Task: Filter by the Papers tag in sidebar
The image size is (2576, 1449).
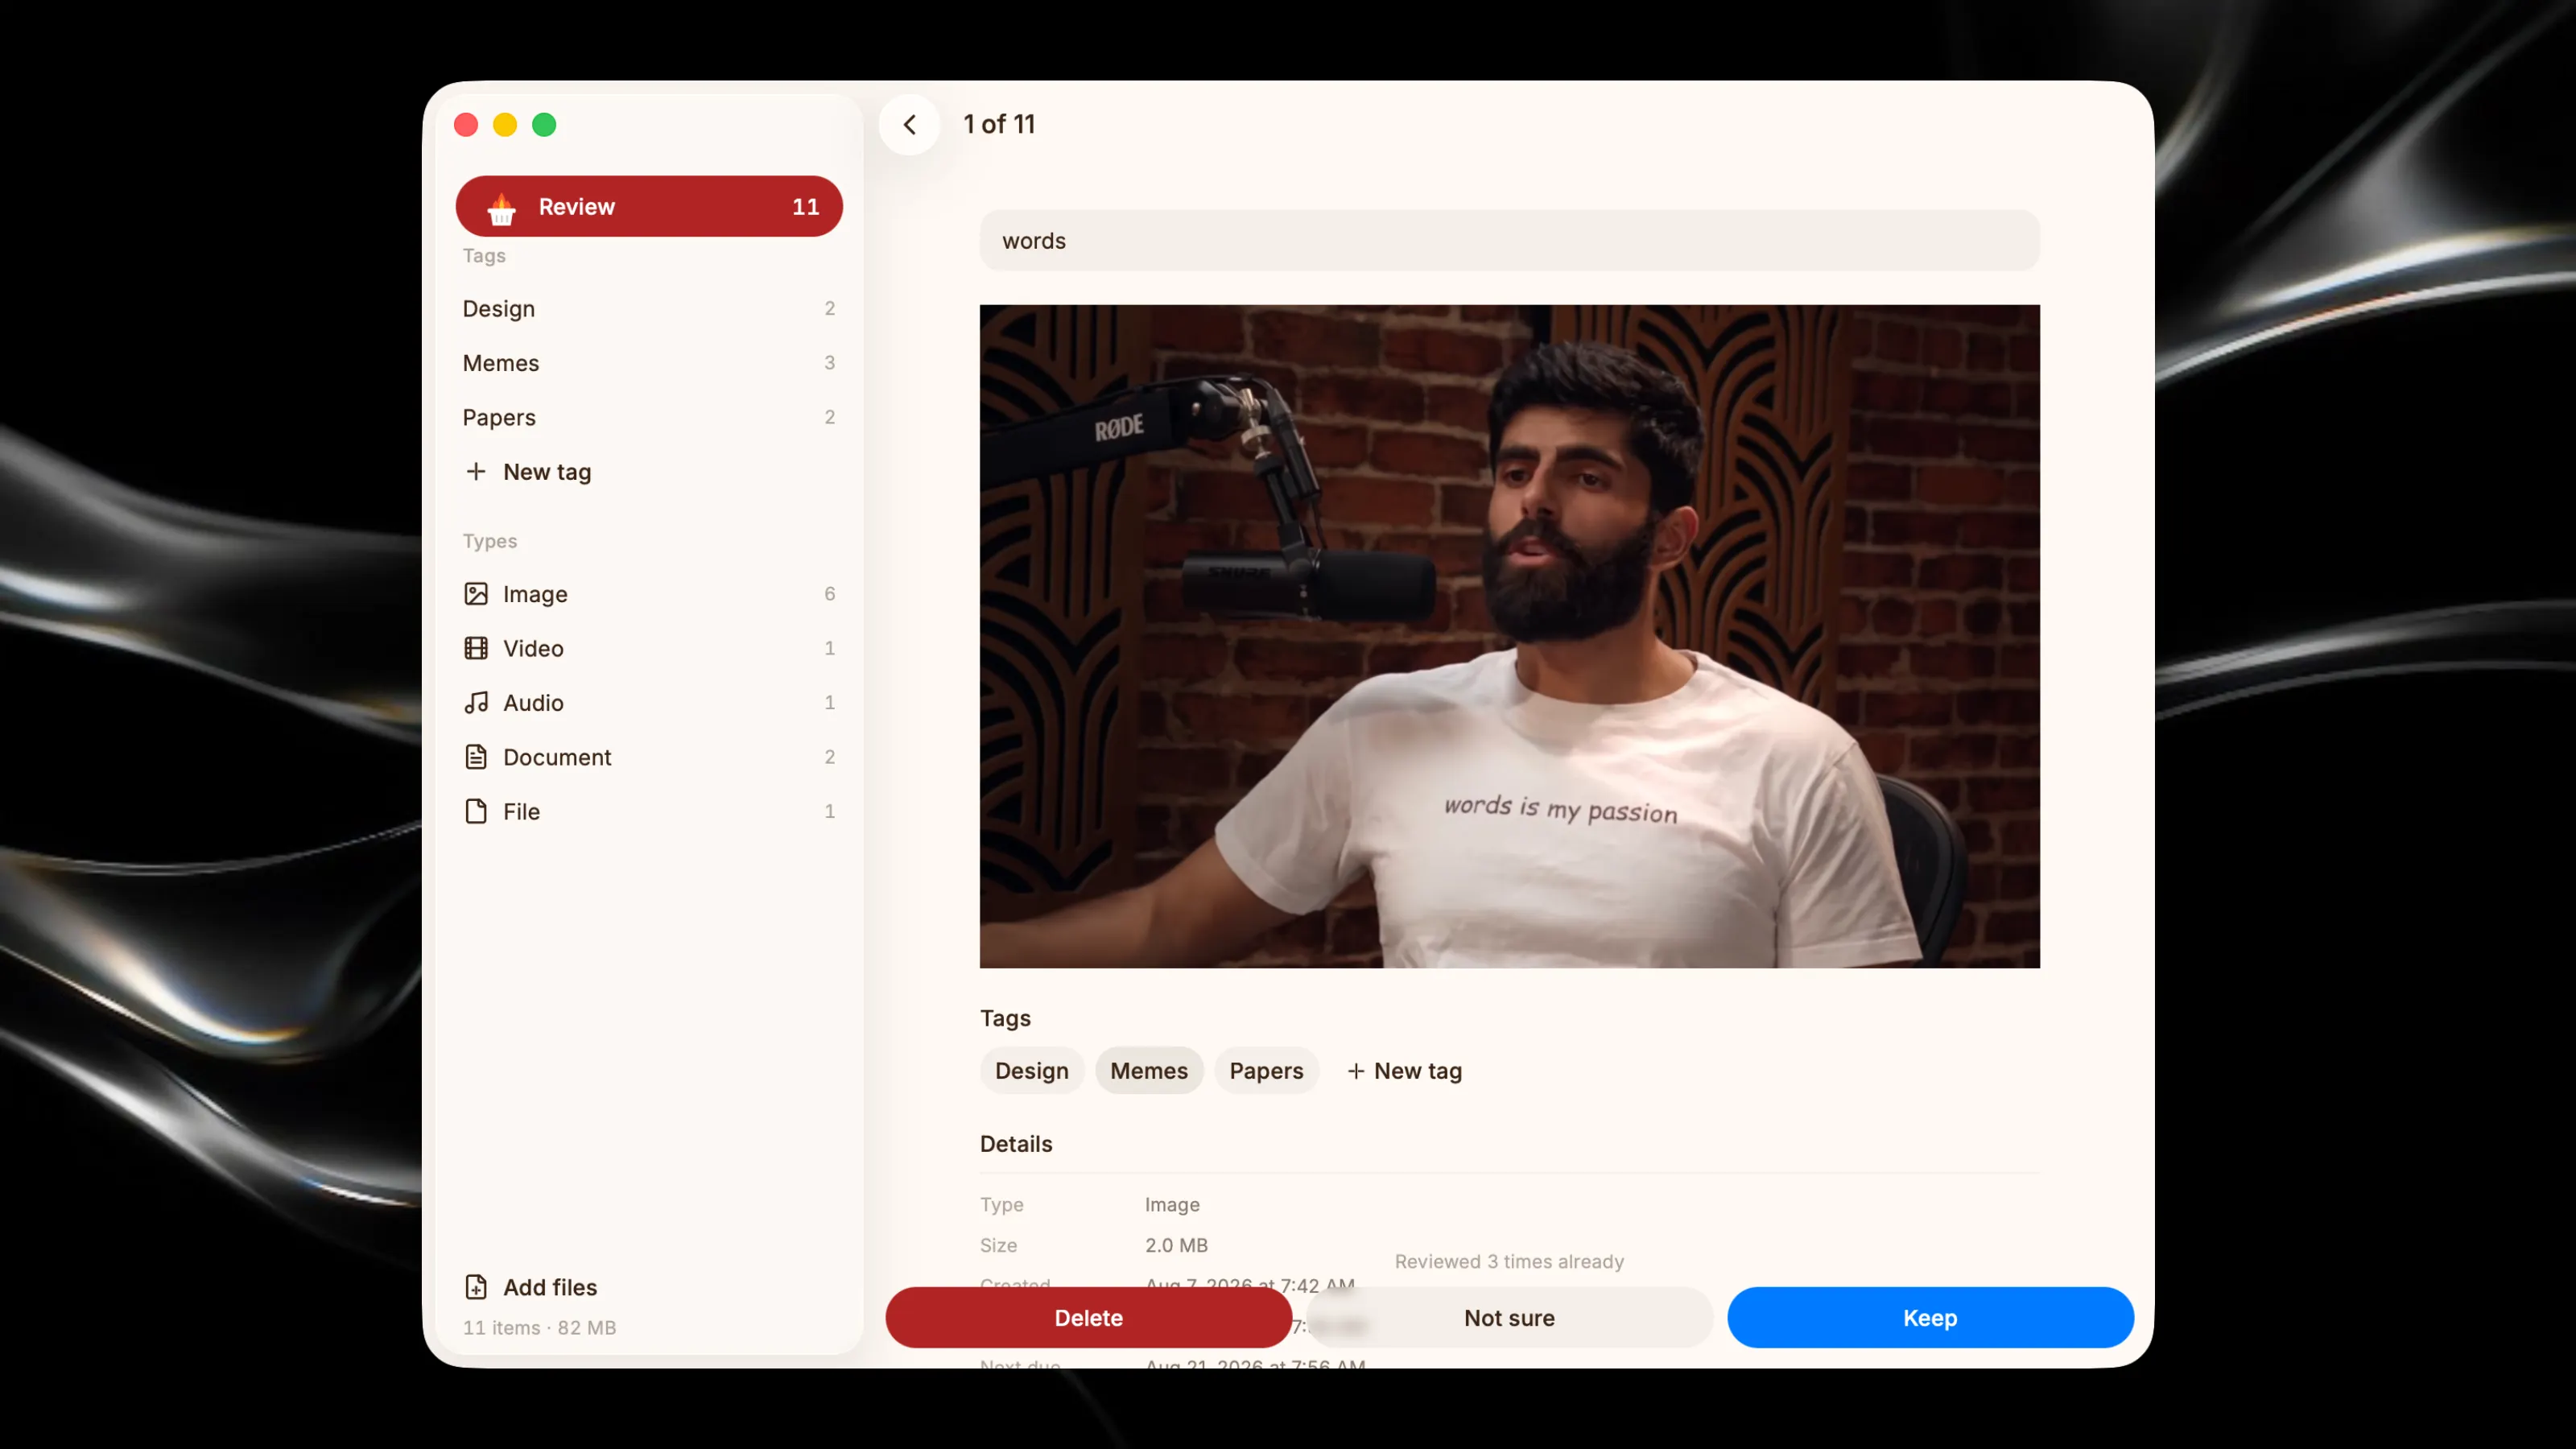Action: point(649,417)
